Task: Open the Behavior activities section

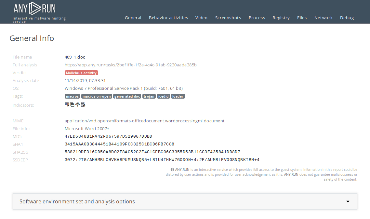Action: pyautogui.click(x=168, y=18)
